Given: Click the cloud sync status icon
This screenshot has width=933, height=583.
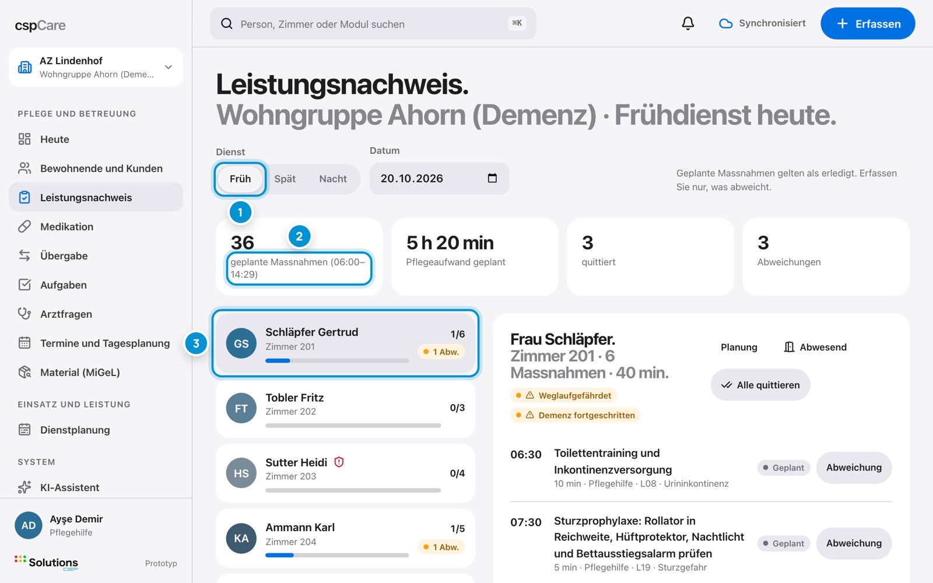Looking at the screenshot, I should point(726,23).
